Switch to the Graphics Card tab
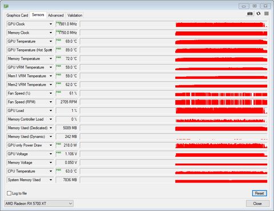The image size is (274, 211). (17, 15)
